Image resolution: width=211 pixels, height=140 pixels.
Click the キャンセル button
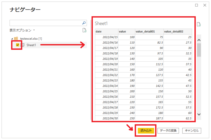click(192, 131)
